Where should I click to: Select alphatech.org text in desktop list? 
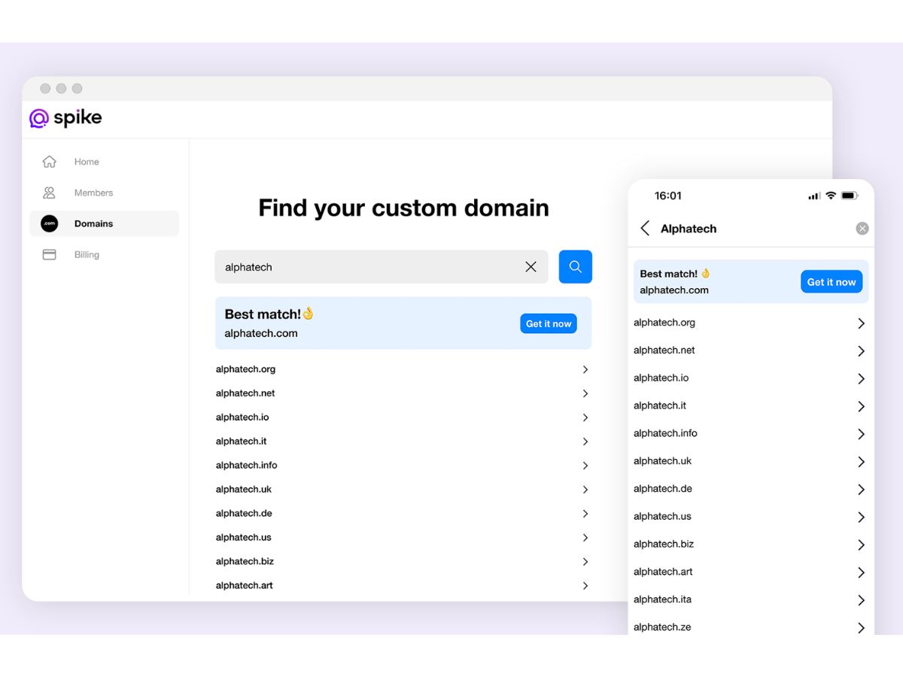[245, 369]
